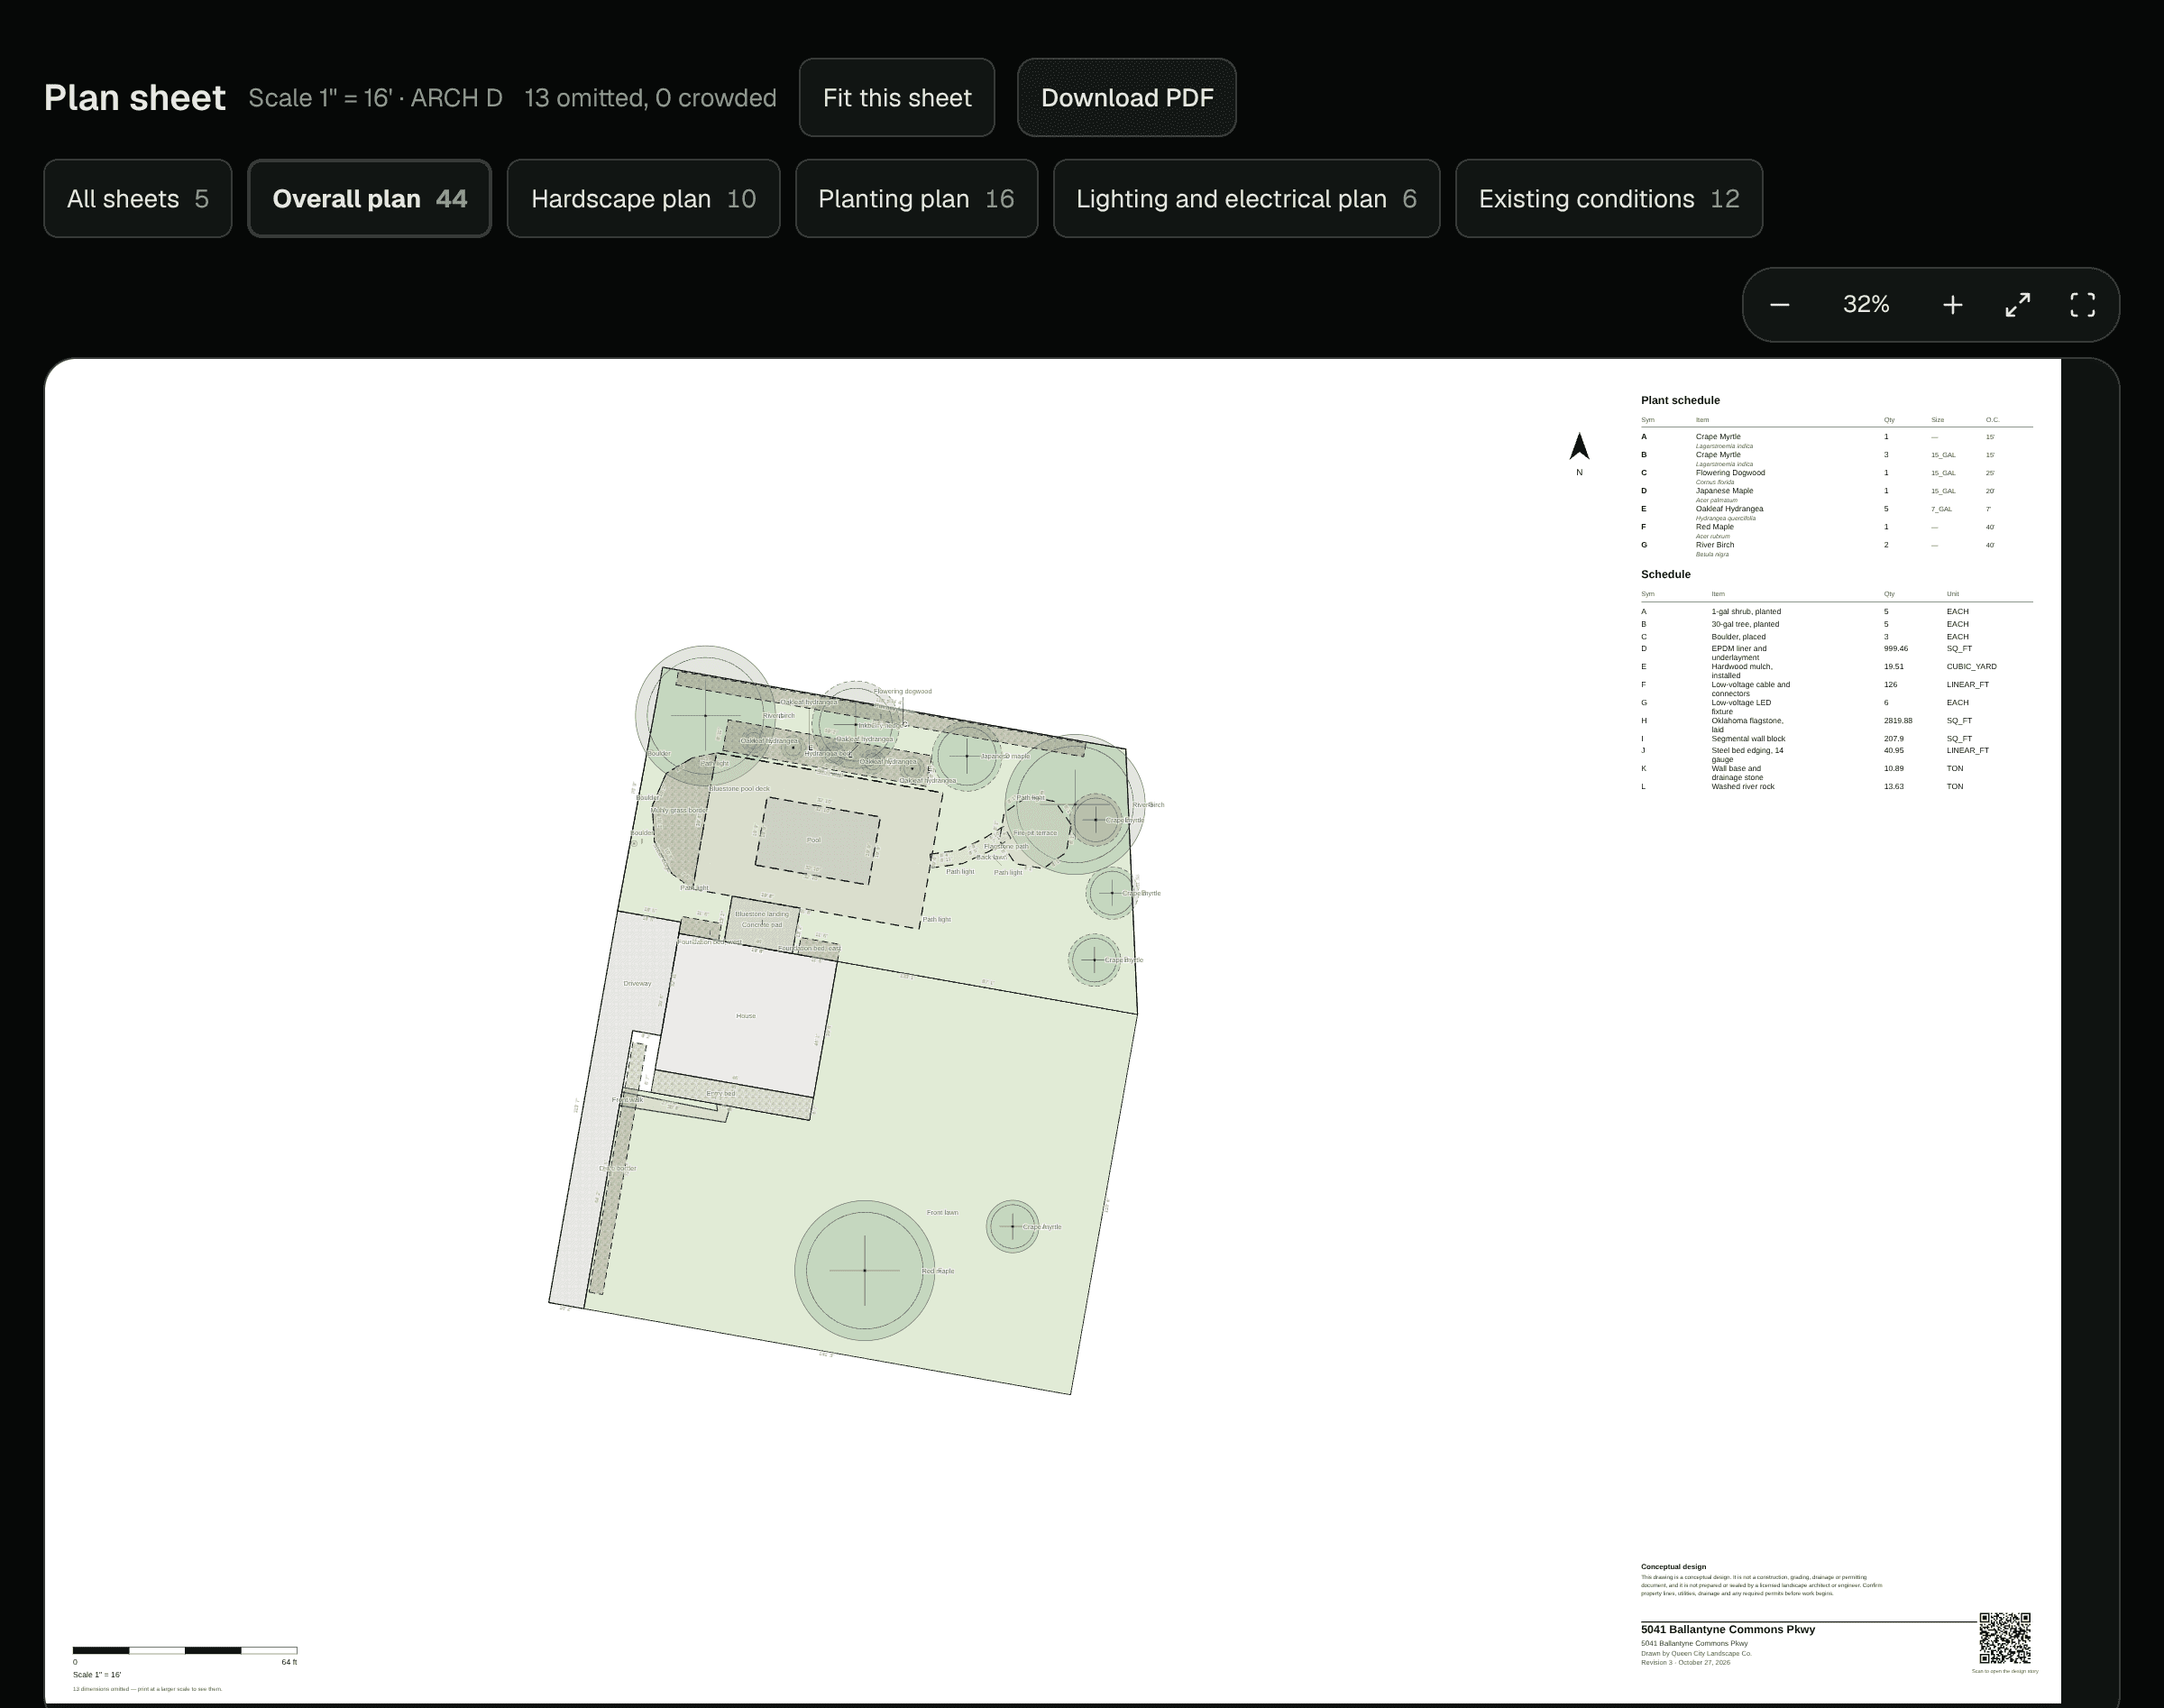Click 'Boulder, placed' in Schedule table
This screenshot has height=1708, width=2164.
pyautogui.click(x=1738, y=637)
